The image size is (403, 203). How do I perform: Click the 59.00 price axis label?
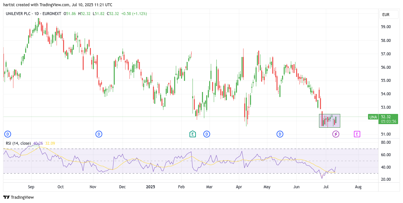coord(386,27)
